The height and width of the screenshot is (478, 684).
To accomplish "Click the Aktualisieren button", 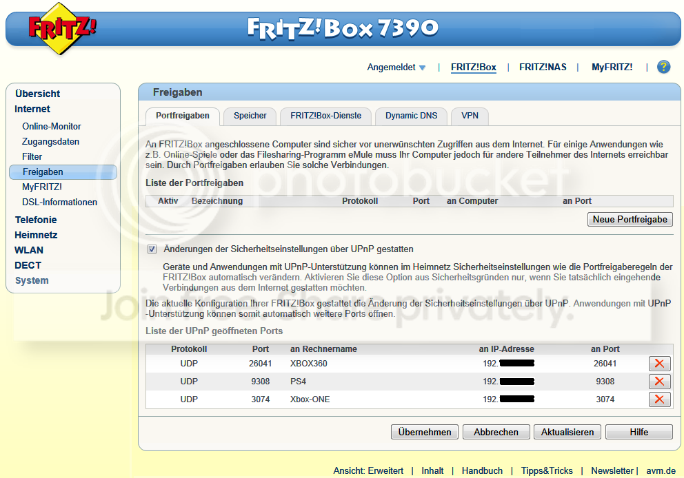I will click(567, 432).
